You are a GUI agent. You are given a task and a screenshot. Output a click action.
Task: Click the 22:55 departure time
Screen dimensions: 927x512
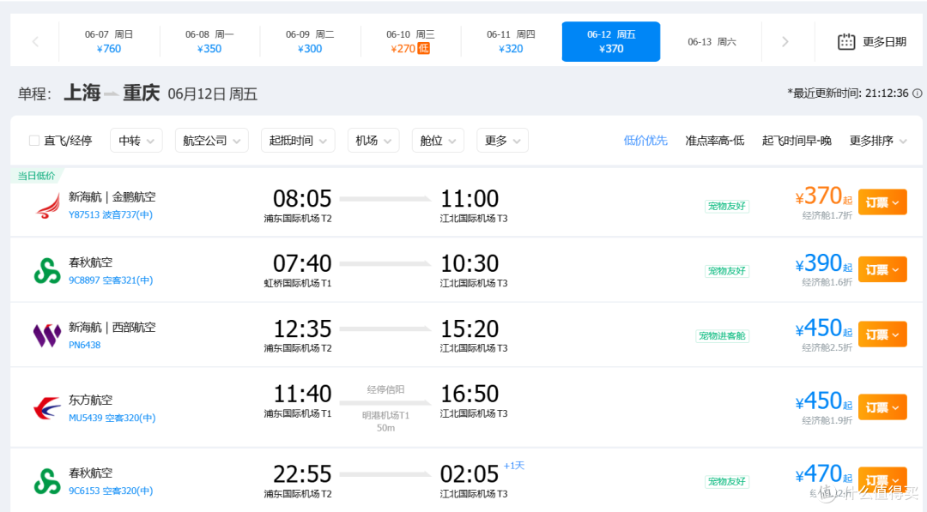(302, 474)
